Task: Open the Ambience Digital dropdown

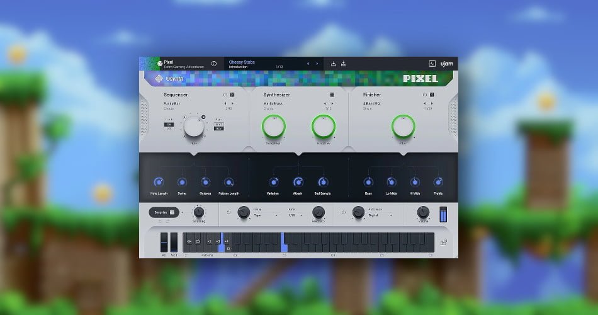Action: (x=380, y=215)
